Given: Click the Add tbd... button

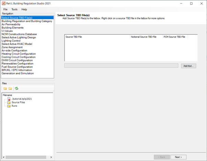Looking at the screenshot, I should (188, 66).
